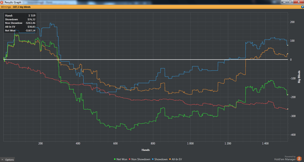Click the Big Blinds y-axis title
This screenshot has width=304, height=162.
click(299, 77)
